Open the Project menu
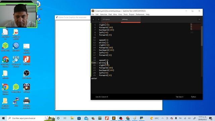 click(132, 14)
